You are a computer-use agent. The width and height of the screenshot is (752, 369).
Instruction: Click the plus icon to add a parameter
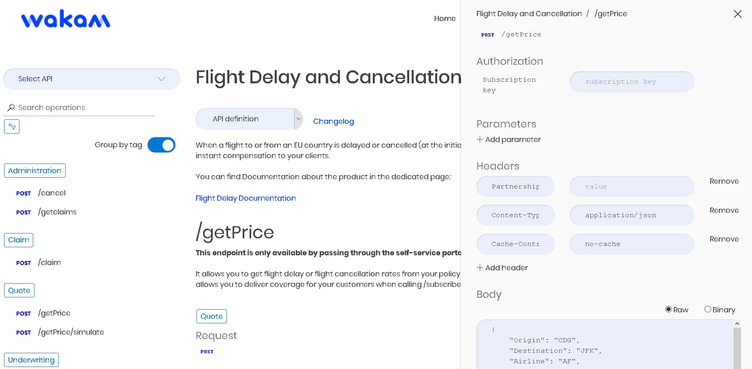click(x=480, y=139)
